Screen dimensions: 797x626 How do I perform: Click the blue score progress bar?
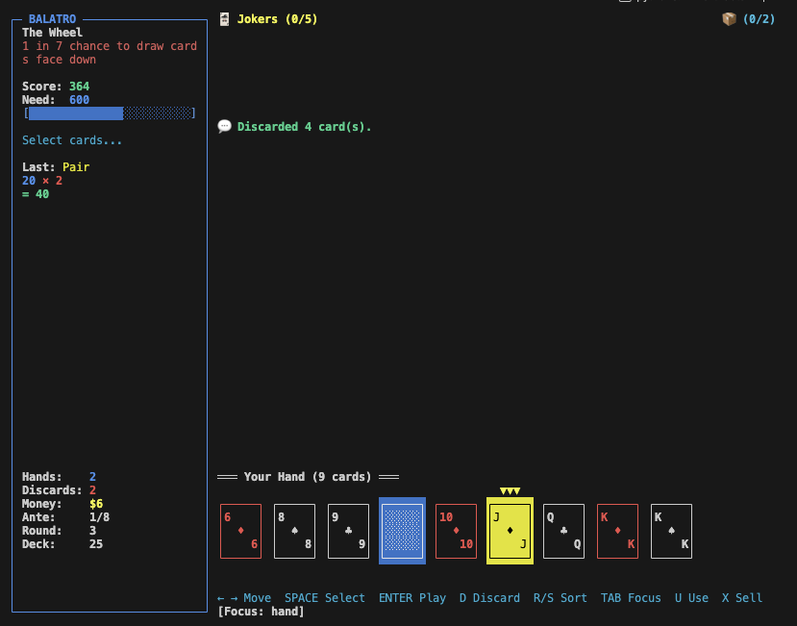click(77, 113)
